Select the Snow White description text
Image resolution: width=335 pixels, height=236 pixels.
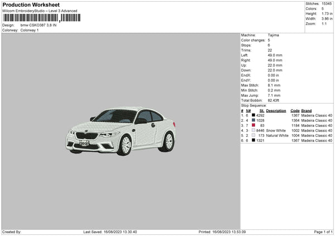coord(277,130)
